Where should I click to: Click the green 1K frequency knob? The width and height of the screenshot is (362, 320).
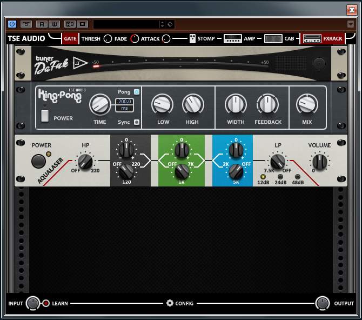[182, 172]
